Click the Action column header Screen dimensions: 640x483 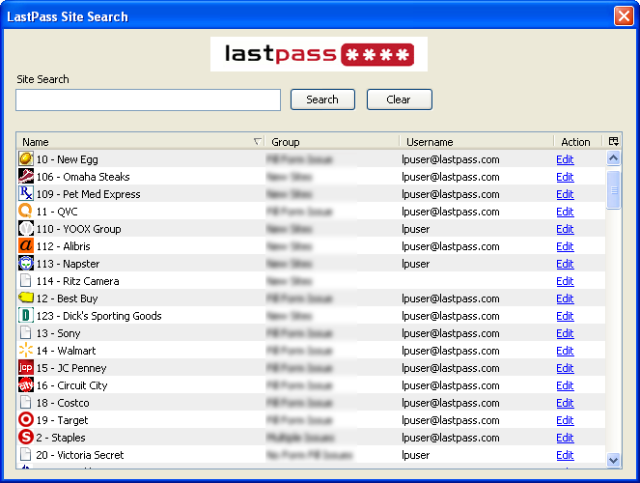pos(577,142)
